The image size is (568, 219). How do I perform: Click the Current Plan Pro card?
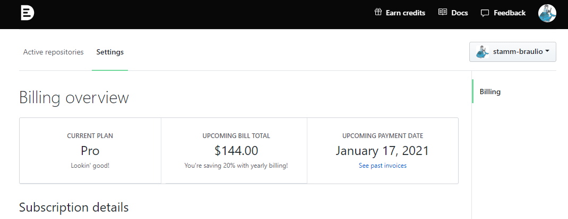(90, 150)
